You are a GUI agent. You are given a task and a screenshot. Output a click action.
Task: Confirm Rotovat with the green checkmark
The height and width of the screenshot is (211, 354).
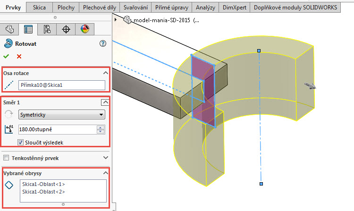[6, 56]
